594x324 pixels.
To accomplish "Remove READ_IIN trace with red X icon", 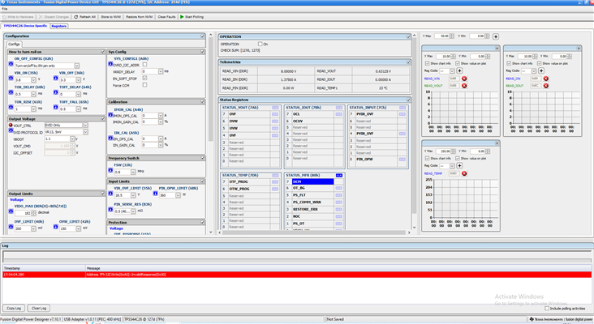I will click(x=546, y=79).
